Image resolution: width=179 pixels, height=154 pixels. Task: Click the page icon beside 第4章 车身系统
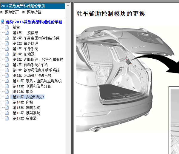click(x=7, y=49)
